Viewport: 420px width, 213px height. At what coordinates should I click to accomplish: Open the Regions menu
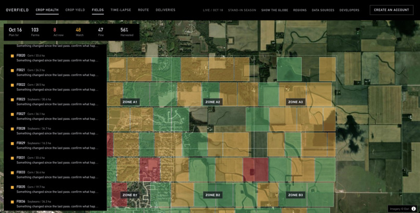pyautogui.click(x=300, y=10)
